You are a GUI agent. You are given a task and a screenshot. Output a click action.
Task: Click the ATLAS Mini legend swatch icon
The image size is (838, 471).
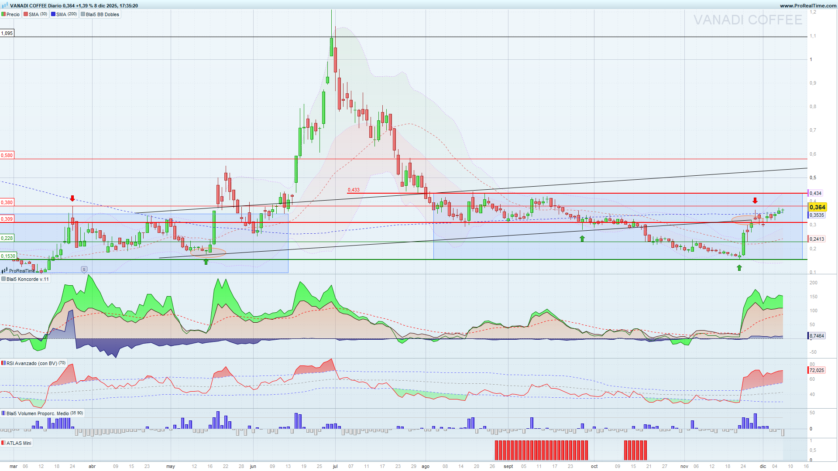pyautogui.click(x=3, y=443)
